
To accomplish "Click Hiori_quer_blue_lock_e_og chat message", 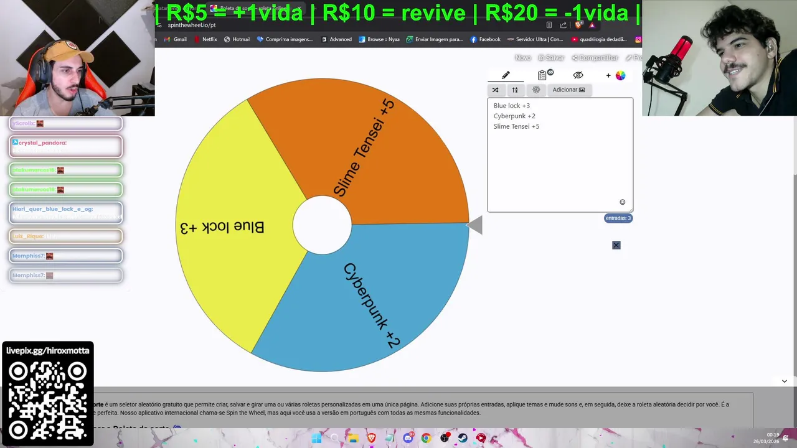I will click(x=65, y=213).
